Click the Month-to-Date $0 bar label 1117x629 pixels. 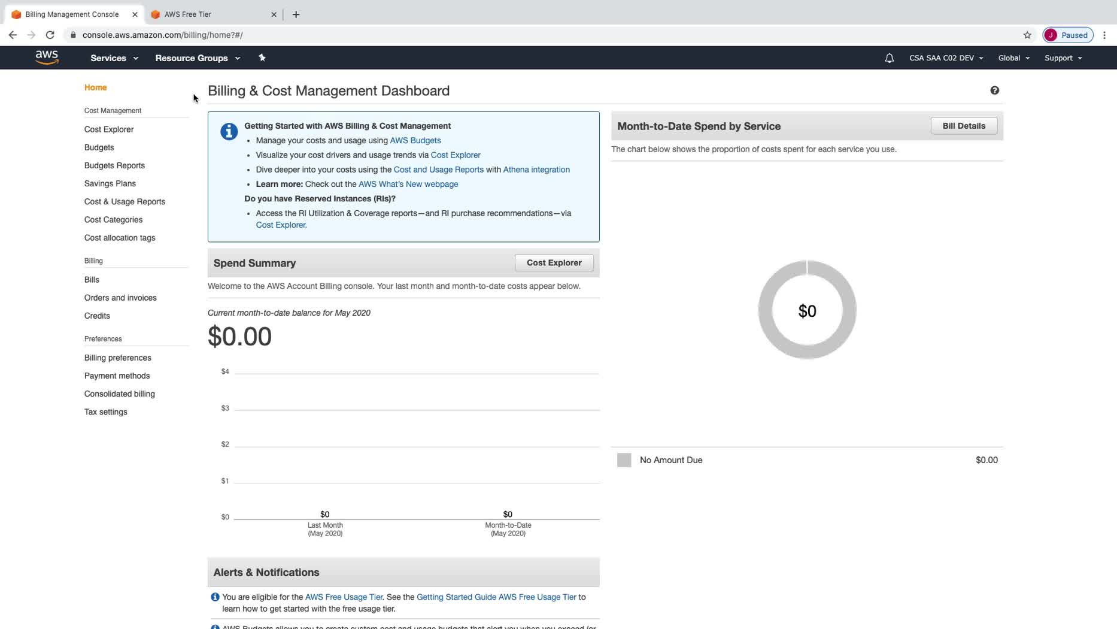pyautogui.click(x=508, y=514)
